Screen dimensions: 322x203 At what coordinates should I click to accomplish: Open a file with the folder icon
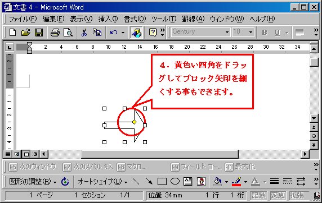(26, 33)
